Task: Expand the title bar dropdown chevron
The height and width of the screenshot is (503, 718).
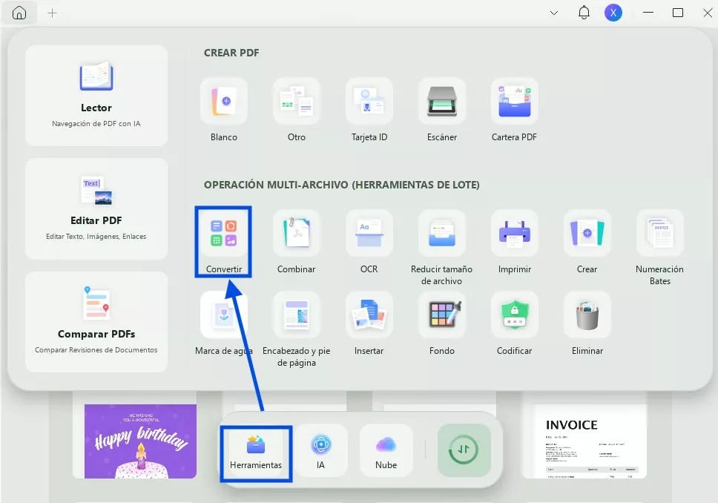Action: (x=553, y=13)
